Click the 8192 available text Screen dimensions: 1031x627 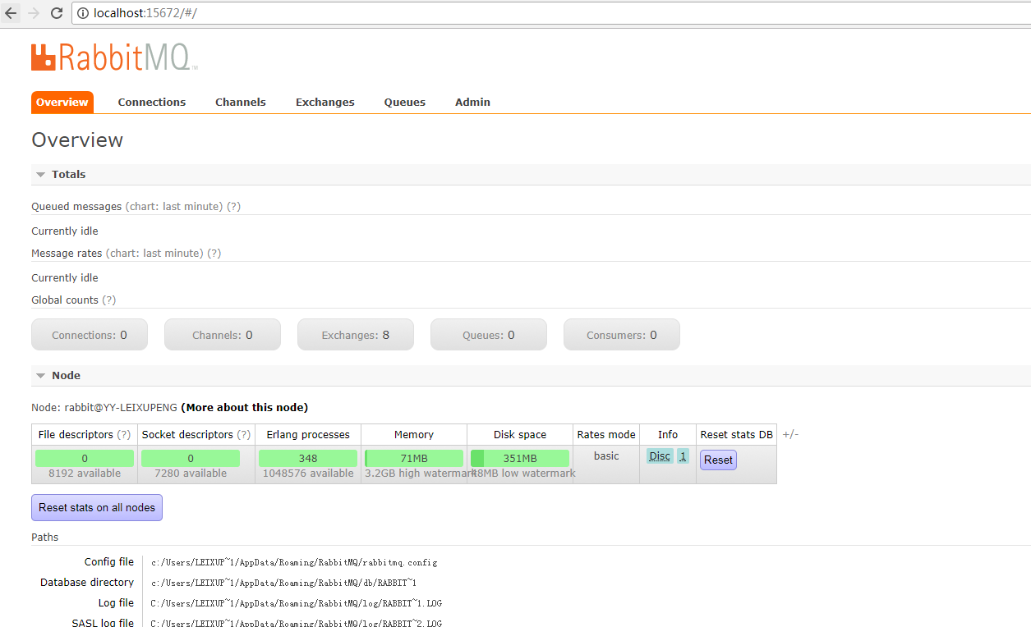[x=85, y=474]
